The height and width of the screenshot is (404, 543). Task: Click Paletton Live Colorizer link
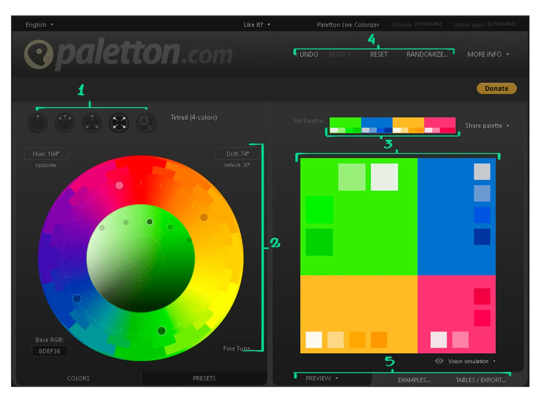pyautogui.click(x=348, y=25)
